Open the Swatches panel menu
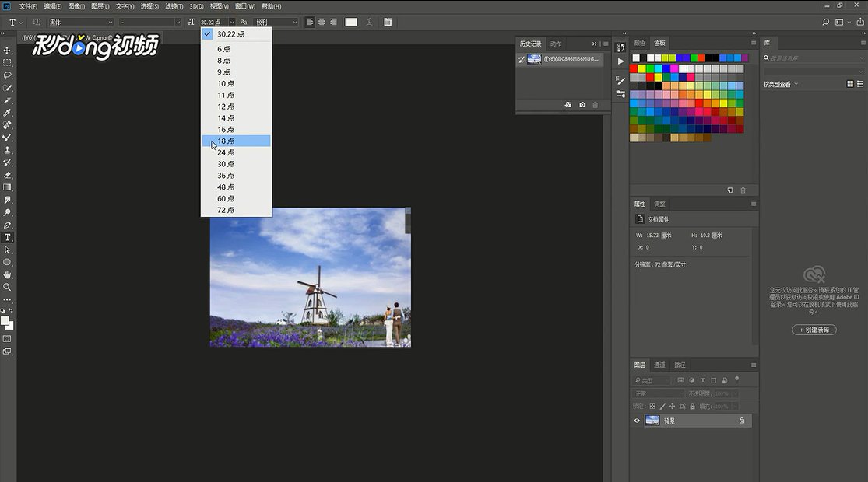 click(x=754, y=43)
